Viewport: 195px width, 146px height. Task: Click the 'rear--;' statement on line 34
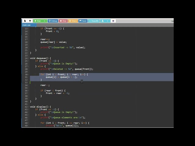coord(45,85)
